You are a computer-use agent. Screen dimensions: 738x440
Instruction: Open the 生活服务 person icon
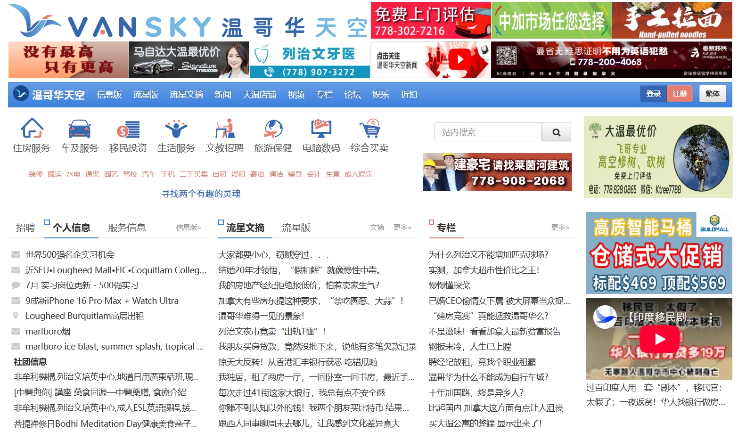(176, 129)
